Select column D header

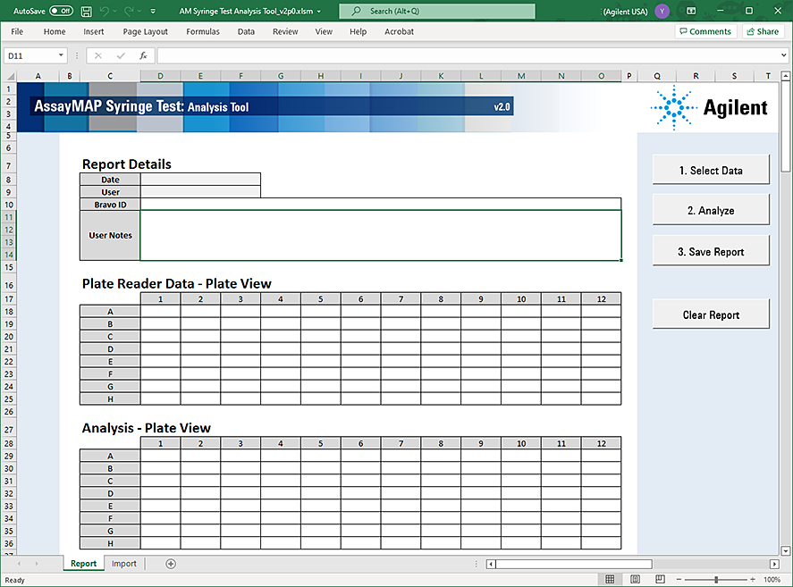pos(160,76)
